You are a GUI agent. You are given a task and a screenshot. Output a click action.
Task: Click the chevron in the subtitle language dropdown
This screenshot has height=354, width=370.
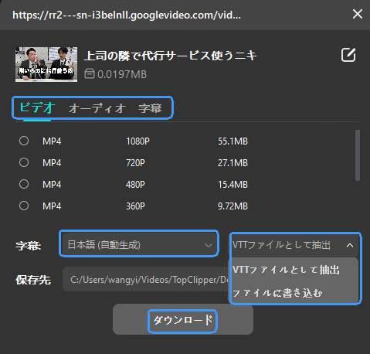[209, 245]
